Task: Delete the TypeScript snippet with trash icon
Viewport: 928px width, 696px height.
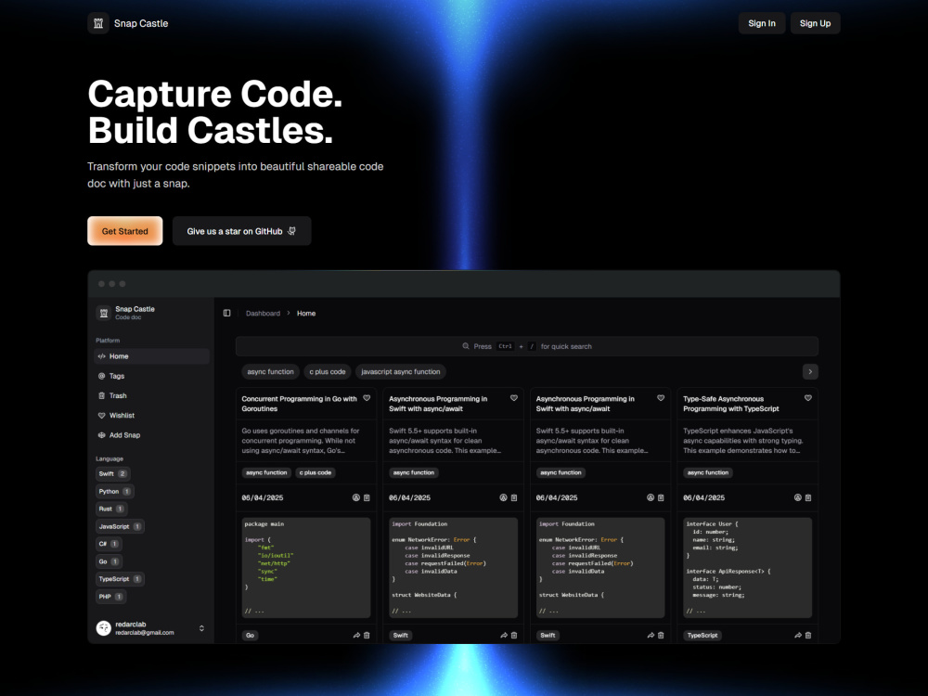Action: click(808, 635)
